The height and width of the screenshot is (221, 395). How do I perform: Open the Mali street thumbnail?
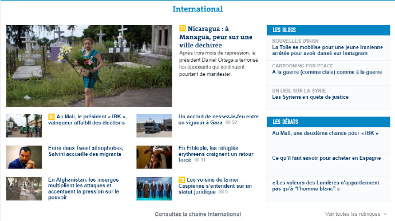[x=24, y=126]
